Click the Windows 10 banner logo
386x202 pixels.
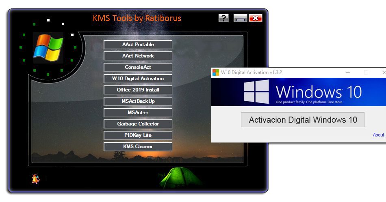coord(256,91)
